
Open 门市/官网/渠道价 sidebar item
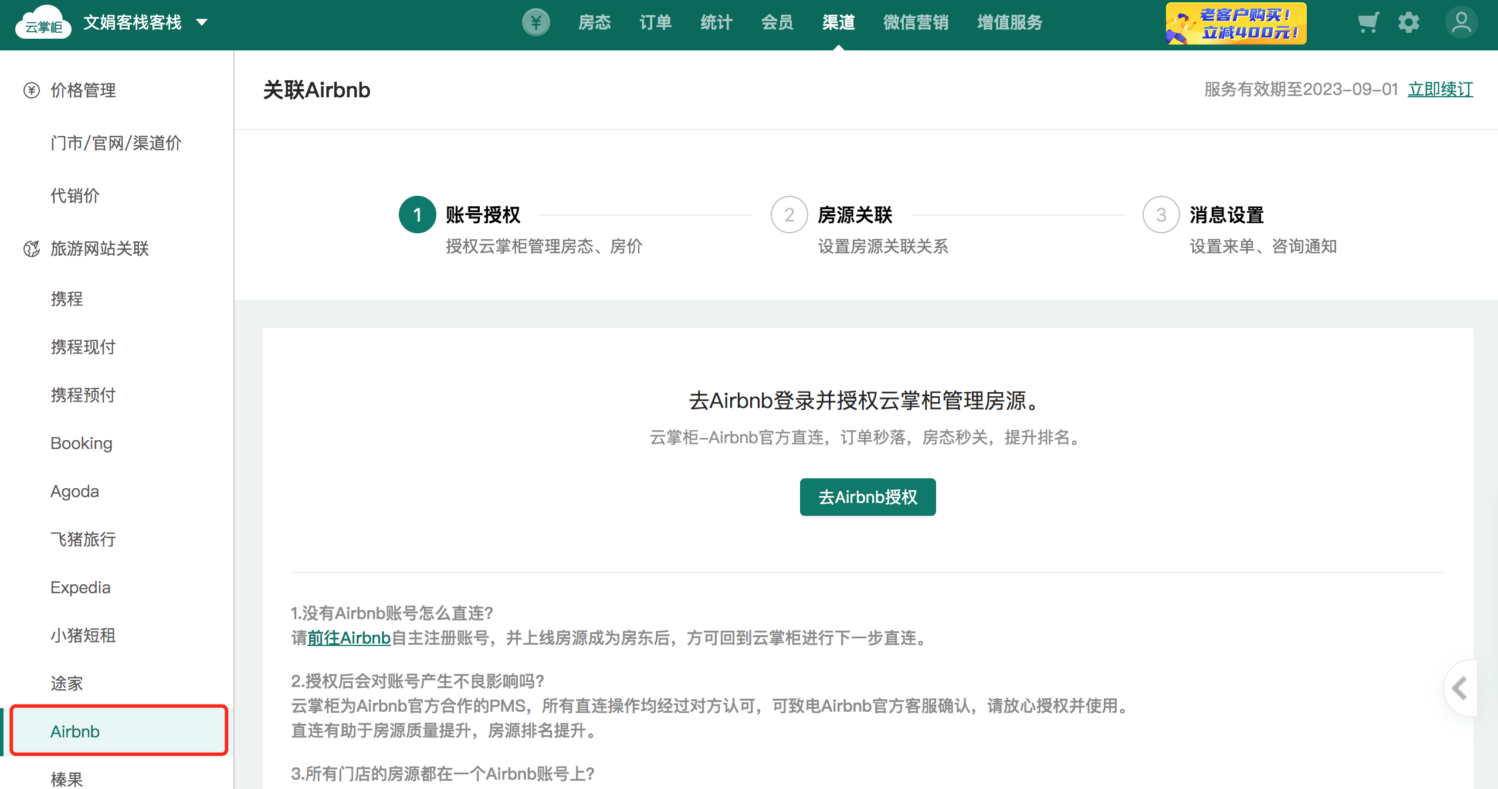pos(116,143)
